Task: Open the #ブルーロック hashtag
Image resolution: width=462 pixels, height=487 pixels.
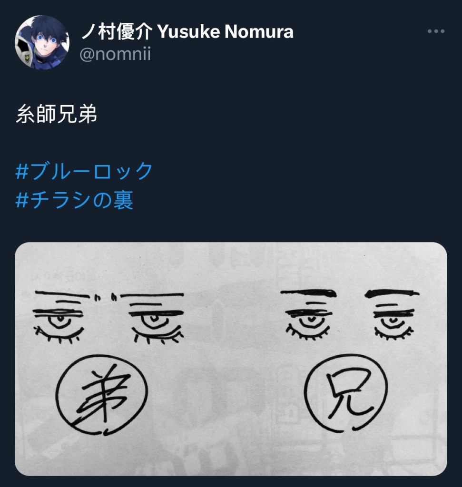Action: [84, 171]
